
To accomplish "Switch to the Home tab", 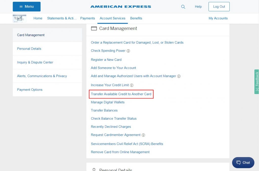I will click(38, 18).
